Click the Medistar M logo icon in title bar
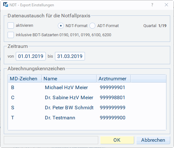Screen dimensions: 174x148 tap(6, 5)
